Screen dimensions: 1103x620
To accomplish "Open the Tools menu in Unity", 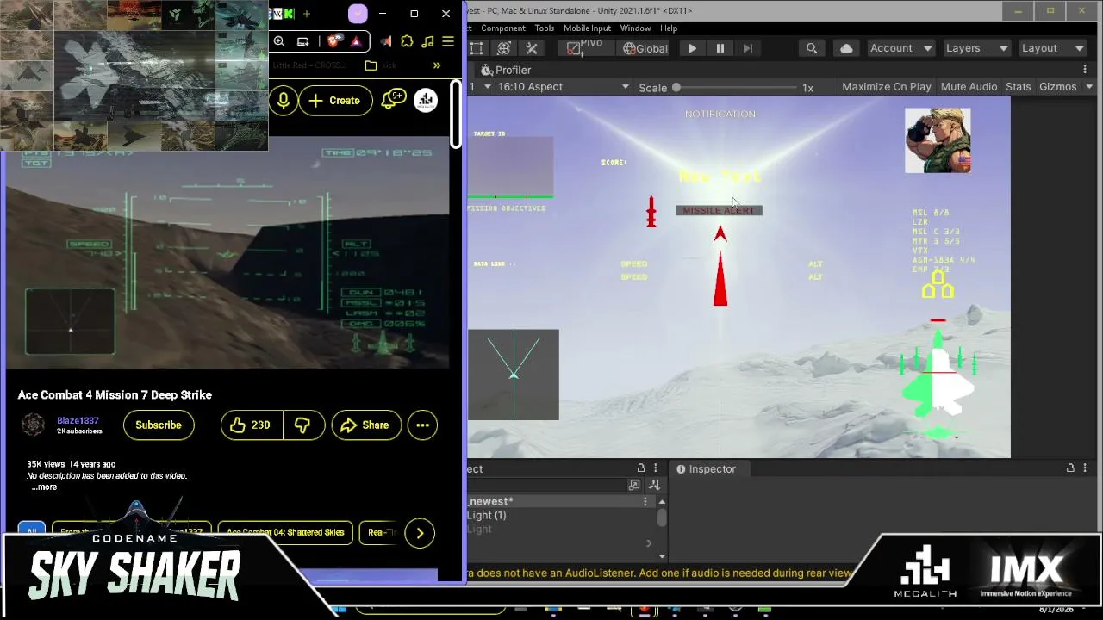I will coord(545,28).
